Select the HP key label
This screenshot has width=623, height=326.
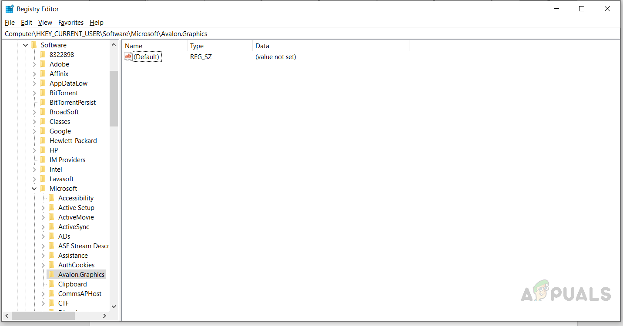pyautogui.click(x=54, y=150)
